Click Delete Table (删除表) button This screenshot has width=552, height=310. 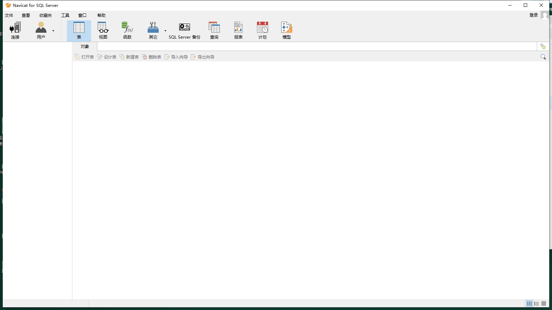151,57
